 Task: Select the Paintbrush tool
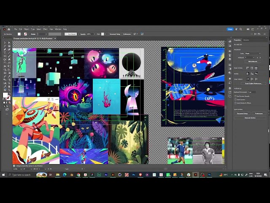pyautogui.click(x=9, y=56)
